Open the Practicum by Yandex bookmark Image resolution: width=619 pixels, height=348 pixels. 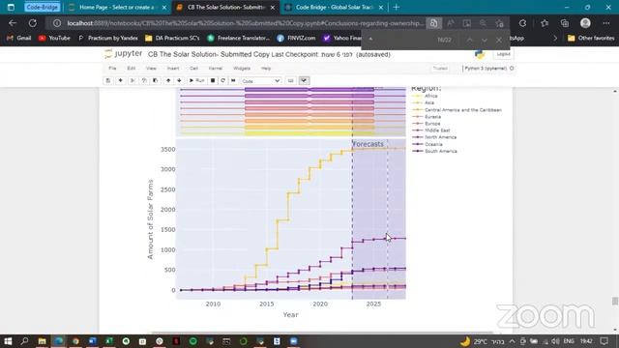tap(107, 39)
